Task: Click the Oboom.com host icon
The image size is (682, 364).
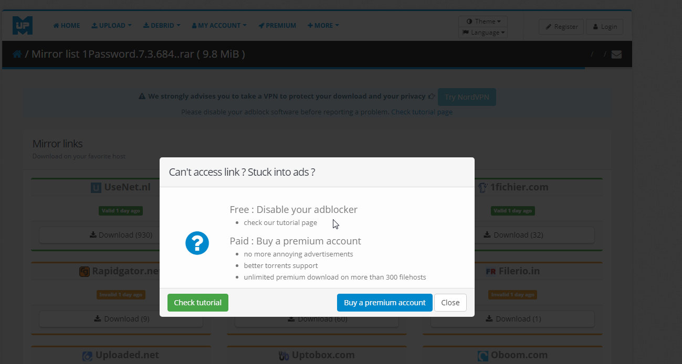Action: (483, 356)
